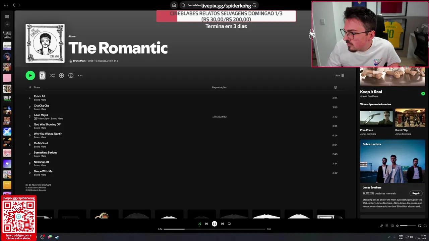Open the lyrics microphone icon in player bar
Viewport: 429px width, 241px height.
point(381,226)
